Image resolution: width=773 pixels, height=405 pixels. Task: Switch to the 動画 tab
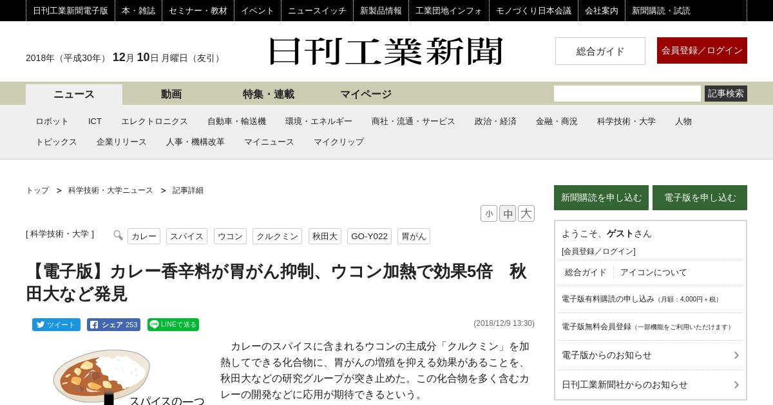click(x=171, y=94)
